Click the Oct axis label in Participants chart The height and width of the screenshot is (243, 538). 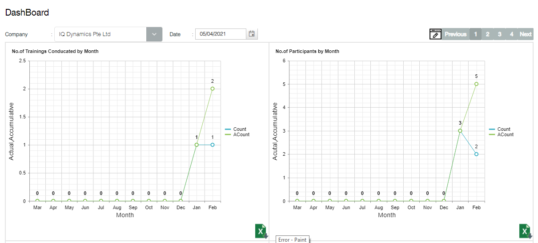click(411, 207)
